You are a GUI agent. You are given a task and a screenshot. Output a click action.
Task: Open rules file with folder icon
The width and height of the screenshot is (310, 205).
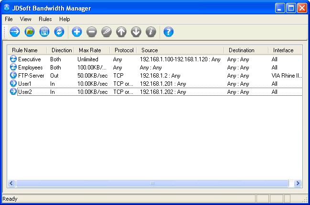(30, 32)
